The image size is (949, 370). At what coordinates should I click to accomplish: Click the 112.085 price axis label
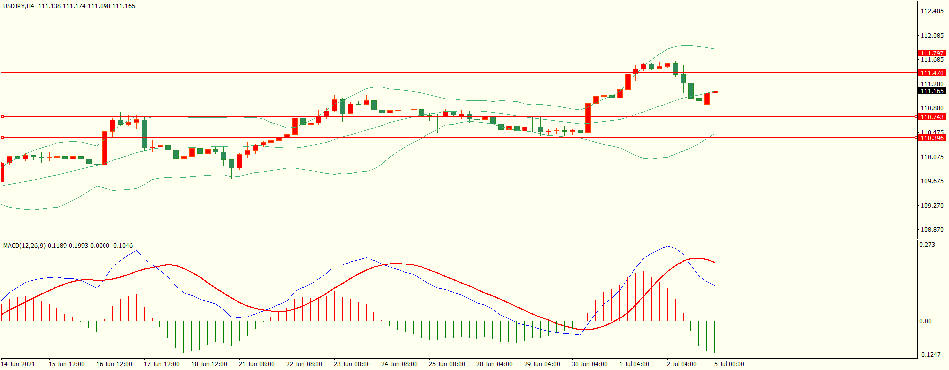coord(932,36)
